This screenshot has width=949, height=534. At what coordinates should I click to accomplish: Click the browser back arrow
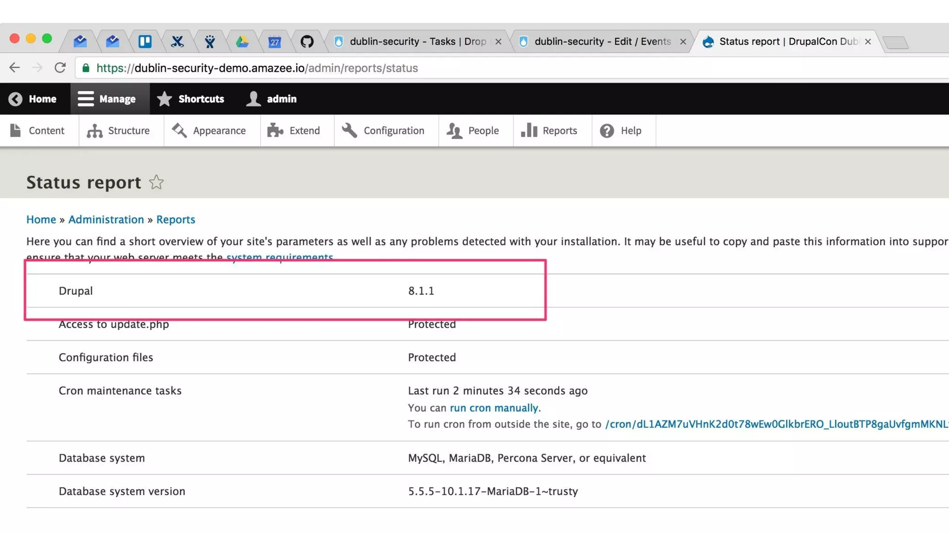click(x=14, y=68)
